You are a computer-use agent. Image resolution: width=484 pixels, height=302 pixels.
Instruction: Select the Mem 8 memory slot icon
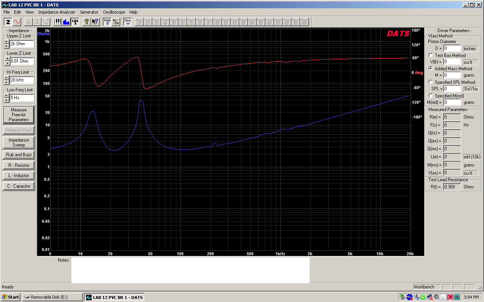coord(200,22)
